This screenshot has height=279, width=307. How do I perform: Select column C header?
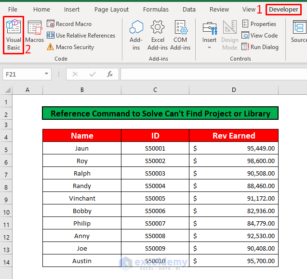(x=155, y=90)
